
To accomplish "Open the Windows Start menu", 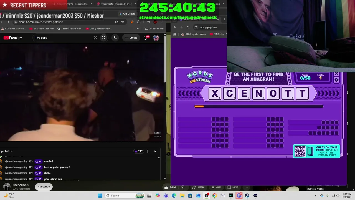I will click(100, 196).
